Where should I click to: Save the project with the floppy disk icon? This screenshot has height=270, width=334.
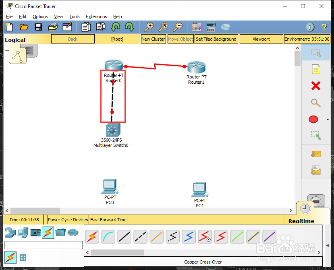click(38, 27)
